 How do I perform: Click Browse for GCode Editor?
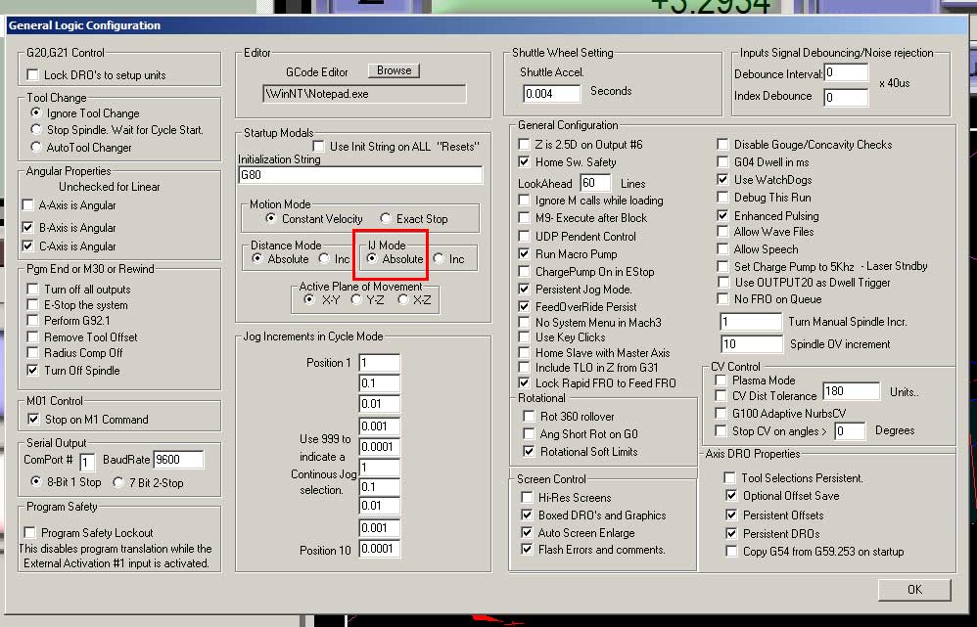(394, 70)
